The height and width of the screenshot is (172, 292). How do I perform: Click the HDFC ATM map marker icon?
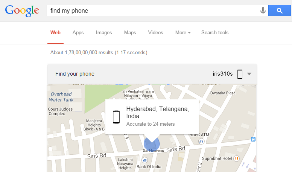click(201, 141)
